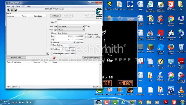The width and height of the screenshot is (186, 105).
Task: Open the Table menu
Action: coord(18,6)
